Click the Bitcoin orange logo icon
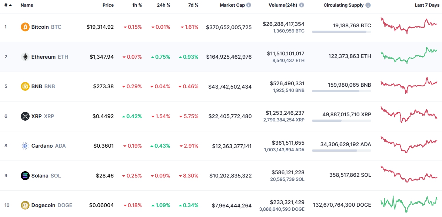Image resolution: width=442 pixels, height=217 pixels. pos(25,27)
